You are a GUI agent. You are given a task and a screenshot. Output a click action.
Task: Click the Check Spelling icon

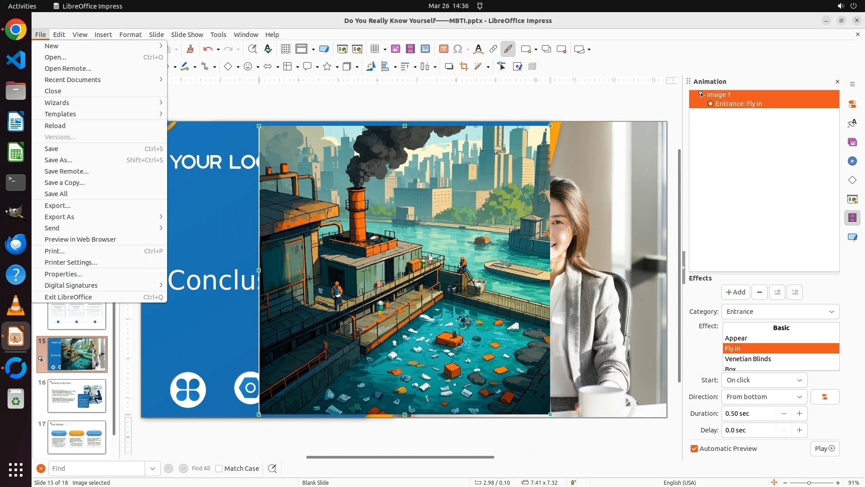coord(268,49)
